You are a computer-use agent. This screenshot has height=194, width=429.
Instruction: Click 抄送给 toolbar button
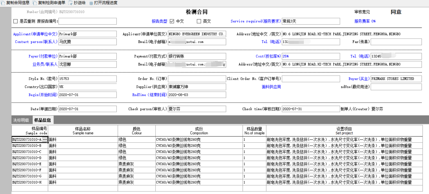[x=77, y=3]
